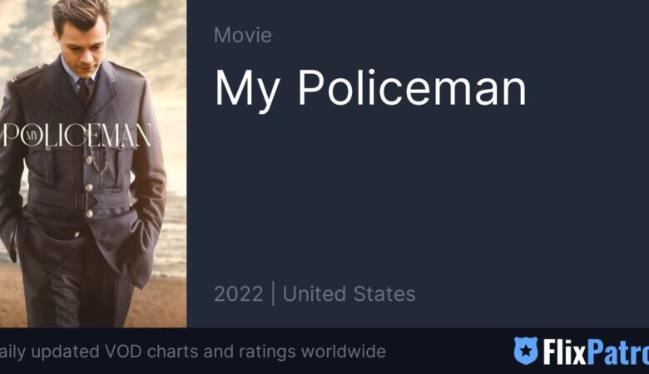The width and height of the screenshot is (649, 374).
Task: Click the release year 2022
Action: tap(239, 294)
